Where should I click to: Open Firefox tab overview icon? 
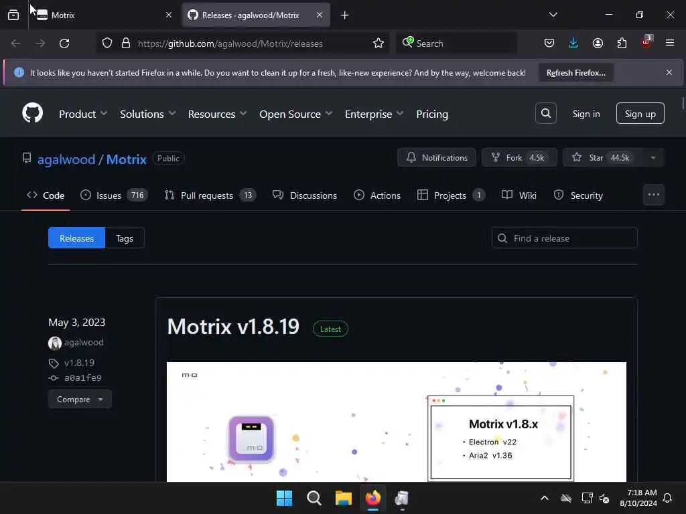pyautogui.click(x=13, y=15)
